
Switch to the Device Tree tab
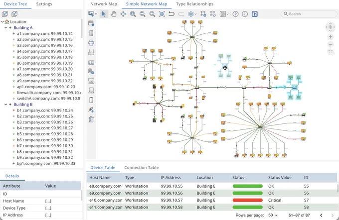[x=15, y=4]
